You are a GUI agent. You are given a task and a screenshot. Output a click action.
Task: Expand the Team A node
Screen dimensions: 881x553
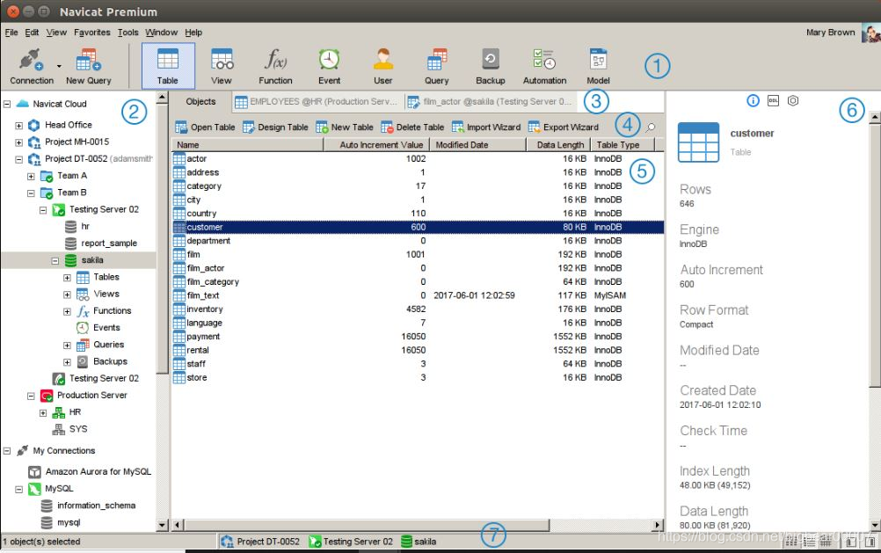coord(31,176)
